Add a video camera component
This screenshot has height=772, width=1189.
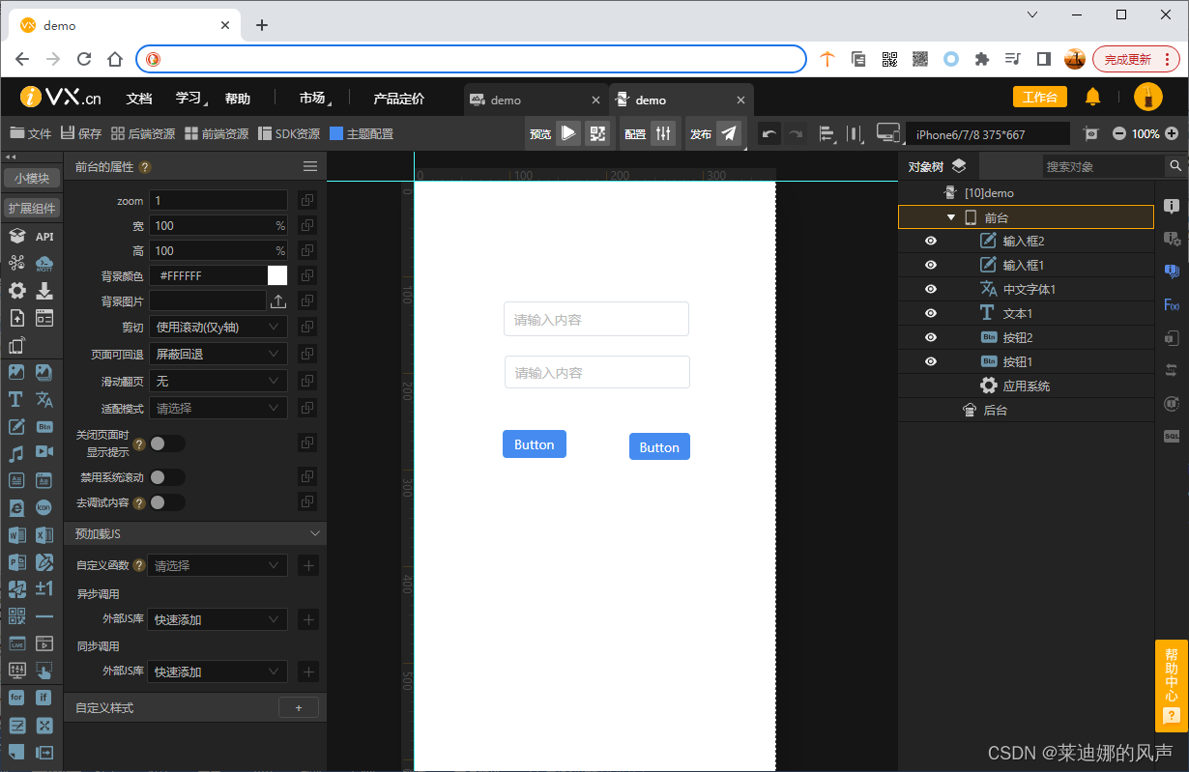pos(44,452)
